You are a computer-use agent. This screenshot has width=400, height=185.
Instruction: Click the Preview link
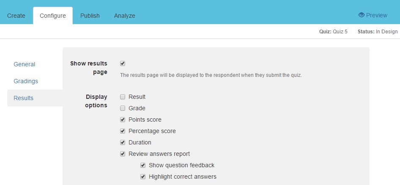click(373, 15)
